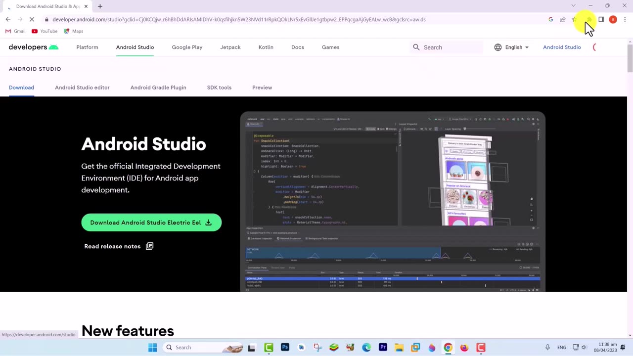Screen dimensions: 633x356
Task: Click the taskbar Search box
Action: pos(204,348)
